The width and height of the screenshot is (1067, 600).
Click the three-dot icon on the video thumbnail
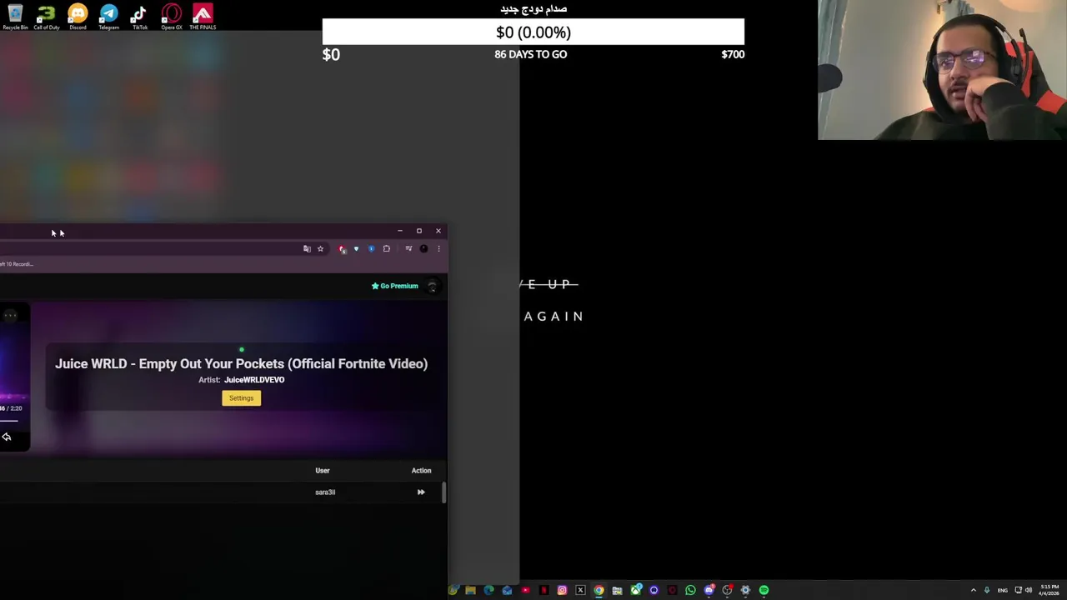click(x=10, y=315)
